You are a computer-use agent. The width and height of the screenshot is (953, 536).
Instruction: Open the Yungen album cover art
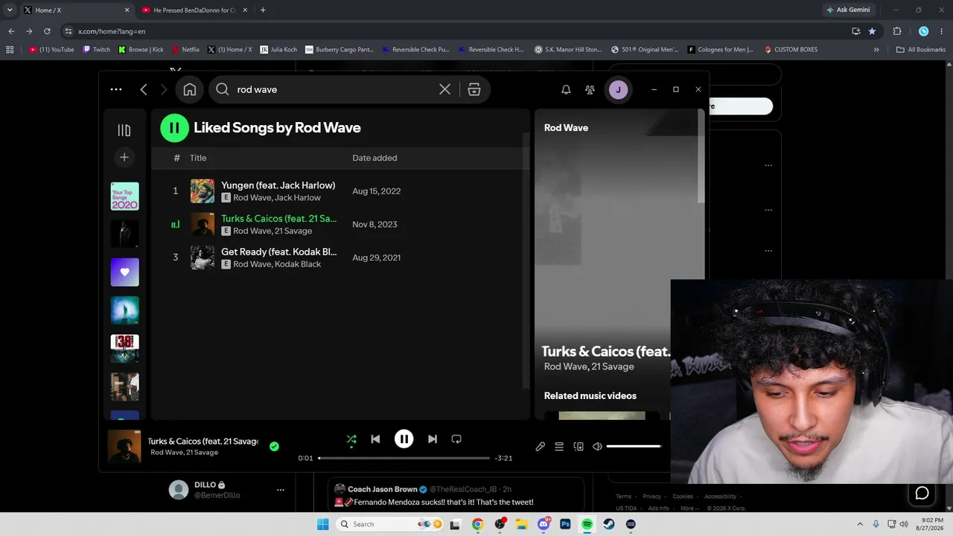coord(203,191)
